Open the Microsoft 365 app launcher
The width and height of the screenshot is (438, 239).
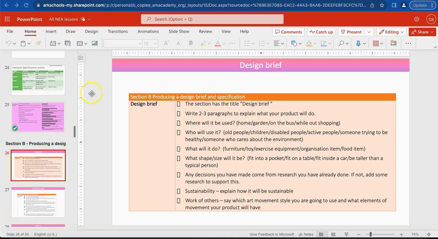pos(7,19)
